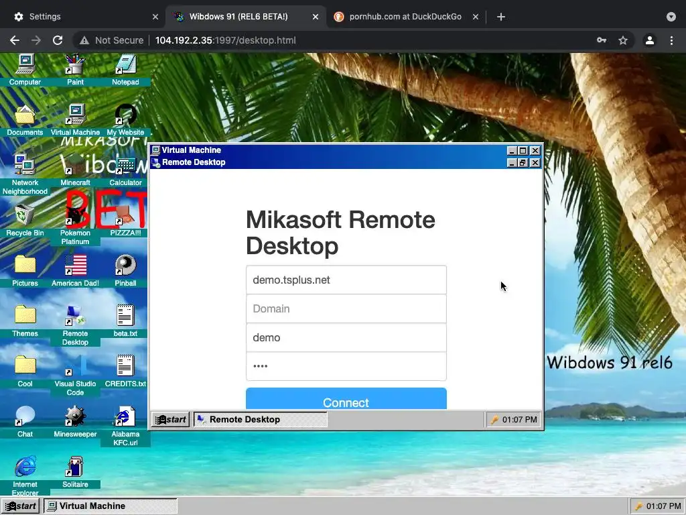Open the Documents folder icon
Viewport: 686px width, 515px height.
(25, 120)
